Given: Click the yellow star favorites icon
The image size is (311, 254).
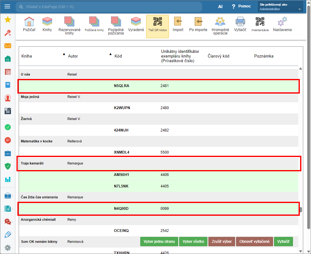Looking at the screenshot, I should [8, 20].
